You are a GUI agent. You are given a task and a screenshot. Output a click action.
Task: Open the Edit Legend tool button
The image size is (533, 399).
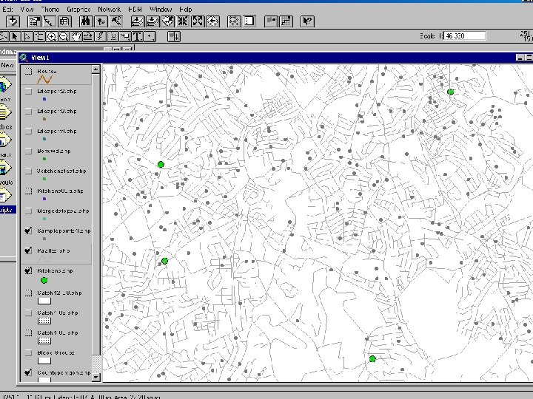pyautogui.click(x=50, y=21)
